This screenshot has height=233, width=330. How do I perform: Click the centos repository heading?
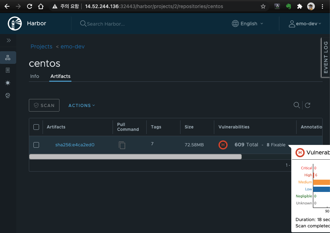click(x=45, y=64)
